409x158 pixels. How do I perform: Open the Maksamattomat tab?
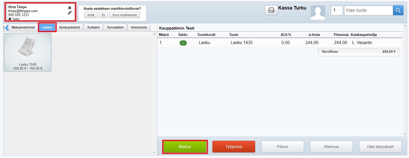click(23, 27)
